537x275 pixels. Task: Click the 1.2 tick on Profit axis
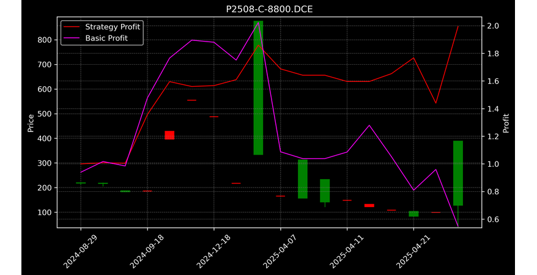tap(492, 137)
